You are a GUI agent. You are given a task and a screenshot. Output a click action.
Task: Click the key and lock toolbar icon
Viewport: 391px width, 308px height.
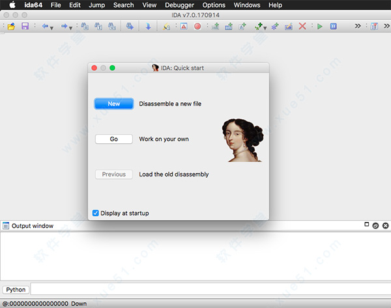pos(166,27)
